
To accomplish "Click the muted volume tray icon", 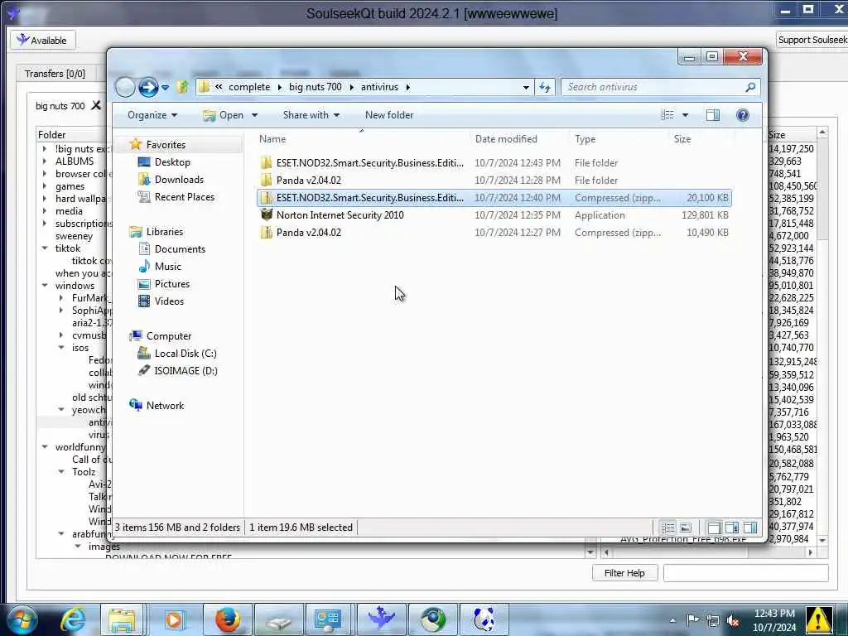I will click(734, 620).
